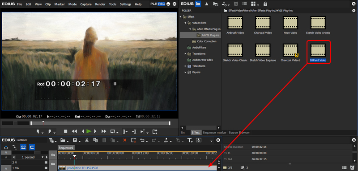Toggle PLR REC mode indicator
Viewport: 358px width, 171px height.
click(158, 4)
